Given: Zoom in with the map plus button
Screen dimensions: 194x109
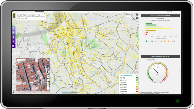Looking at the screenshot, I should click(x=14, y=14).
